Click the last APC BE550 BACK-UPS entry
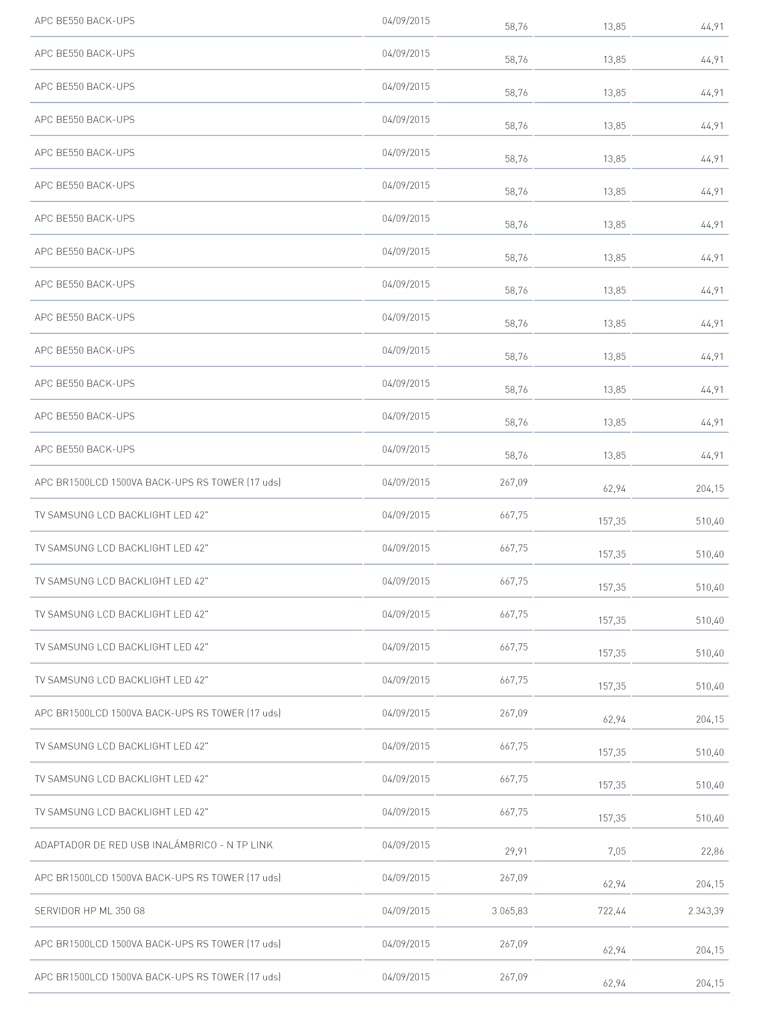This screenshot has height=1009, width=772. click(x=85, y=449)
